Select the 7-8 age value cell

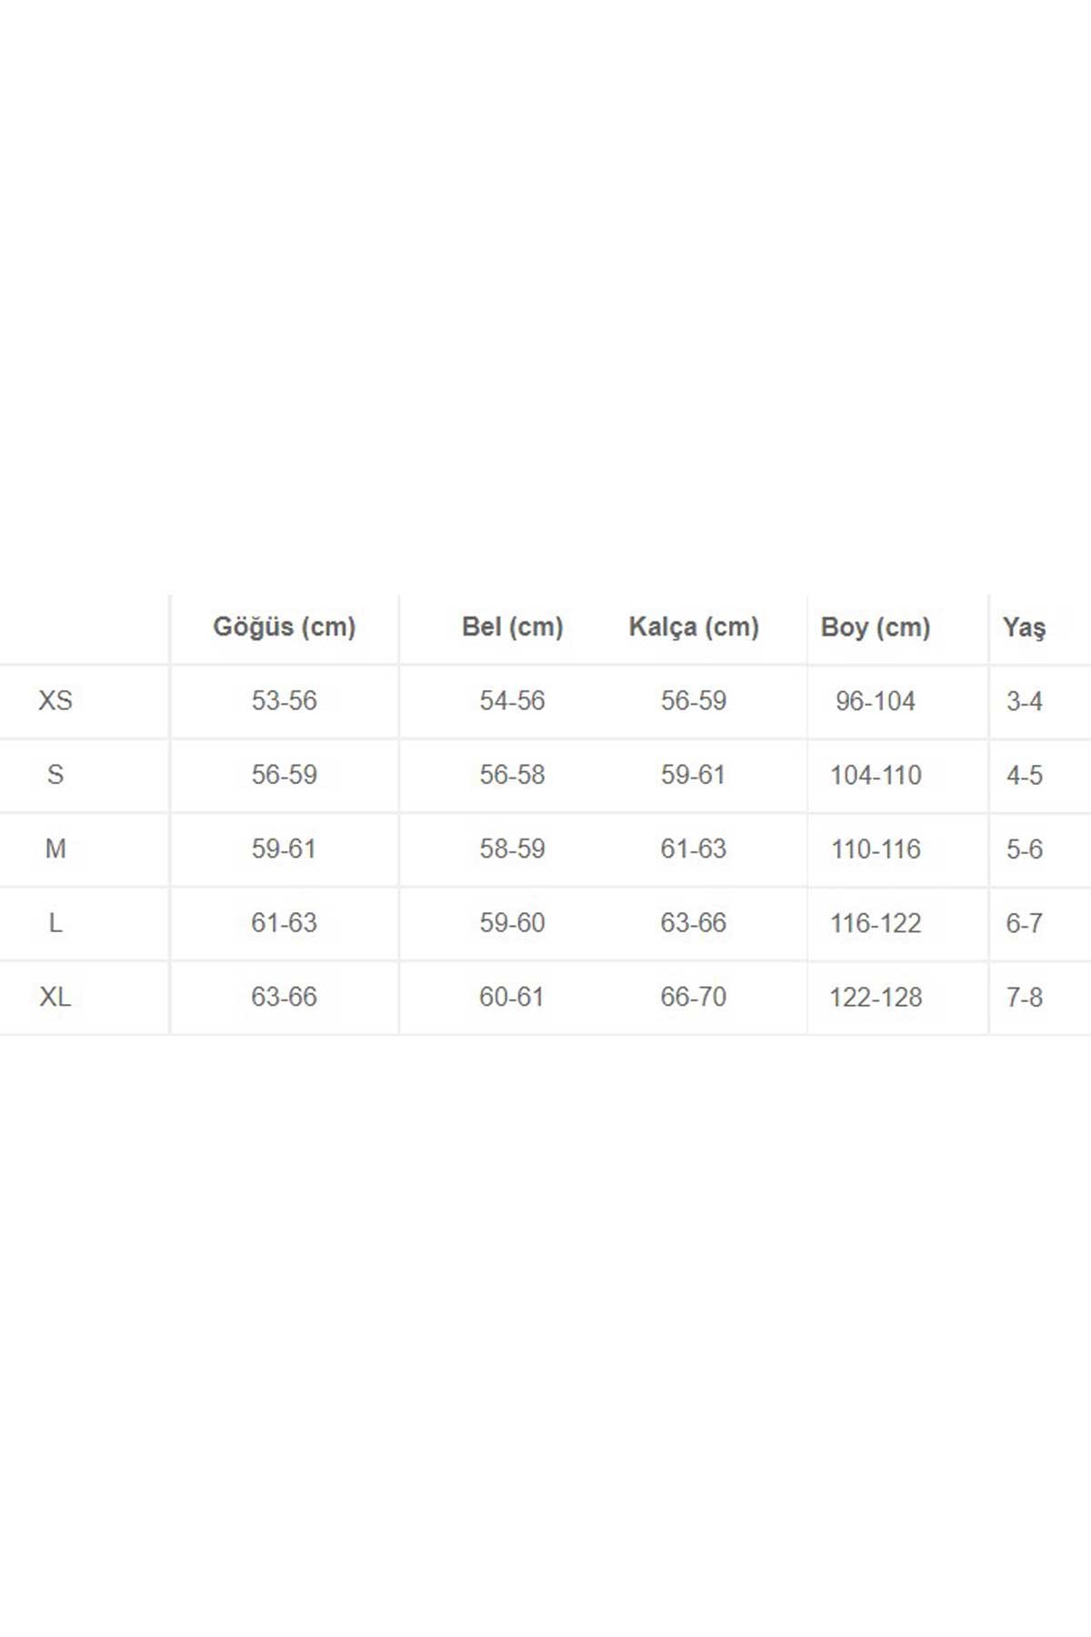coord(1024,997)
